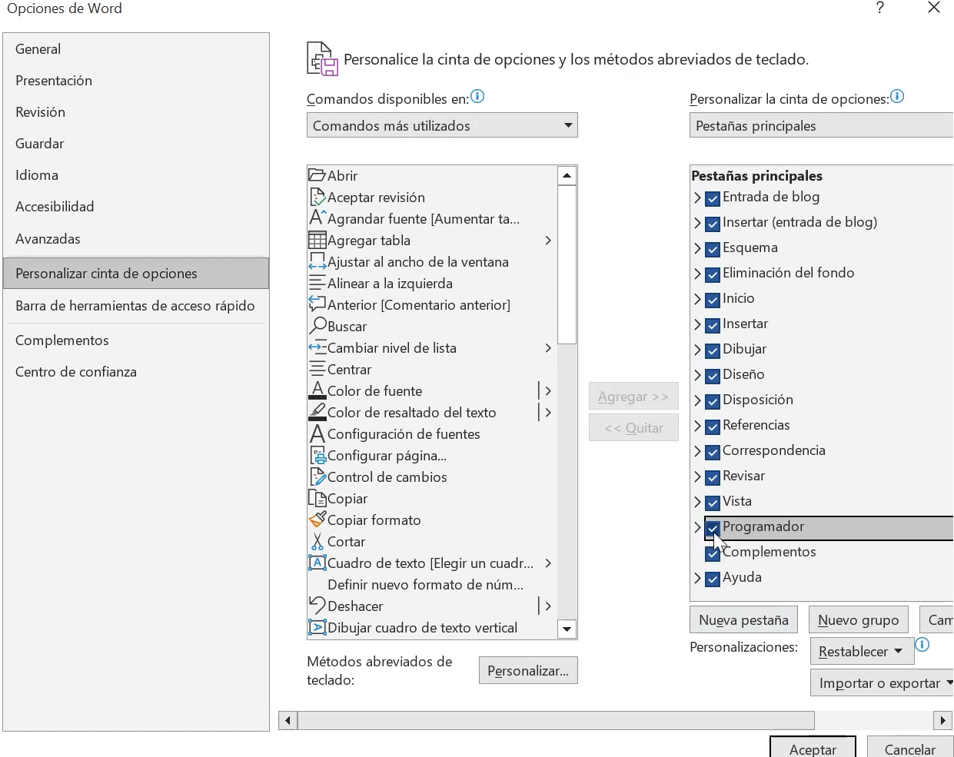
Task: Click info icon beside Comandos disponibles en
Action: pyautogui.click(x=477, y=97)
